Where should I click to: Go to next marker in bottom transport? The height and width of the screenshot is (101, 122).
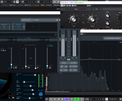click(55, 99)
